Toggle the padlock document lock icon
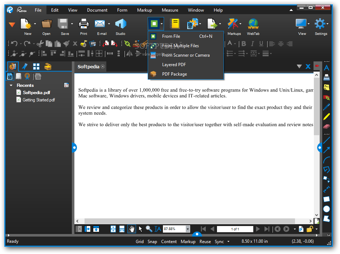The height and width of the screenshot is (254, 340). (x=310, y=229)
